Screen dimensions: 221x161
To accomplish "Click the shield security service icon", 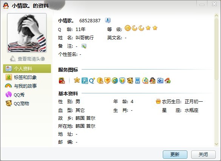I will (x=122, y=80).
